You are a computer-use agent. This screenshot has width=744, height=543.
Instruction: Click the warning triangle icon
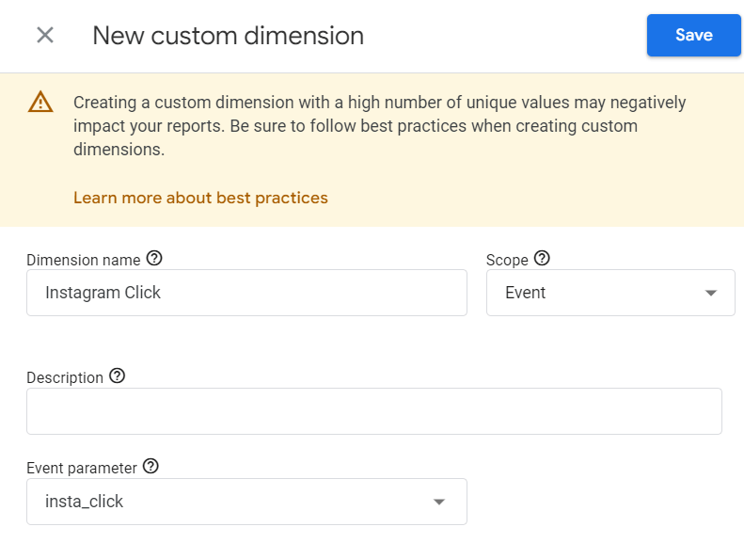point(40,103)
